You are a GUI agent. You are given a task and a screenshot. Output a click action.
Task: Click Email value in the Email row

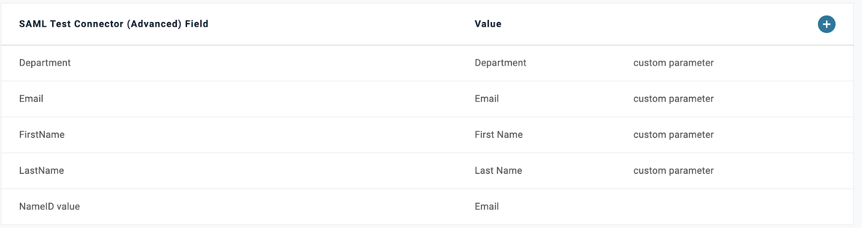486,99
